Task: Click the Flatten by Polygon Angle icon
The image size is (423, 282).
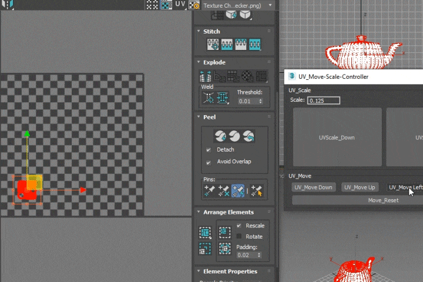Action: (x=220, y=76)
